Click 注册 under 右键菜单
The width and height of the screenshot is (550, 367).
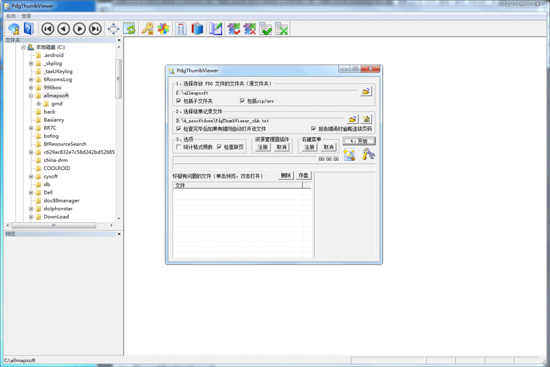point(309,147)
